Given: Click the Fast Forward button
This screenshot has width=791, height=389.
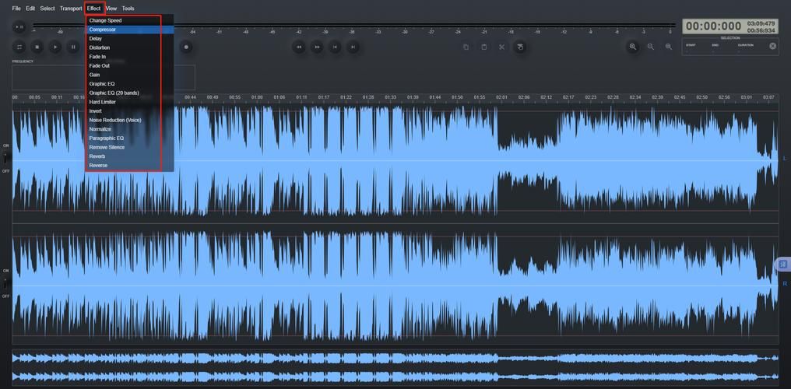Looking at the screenshot, I should coord(317,47).
